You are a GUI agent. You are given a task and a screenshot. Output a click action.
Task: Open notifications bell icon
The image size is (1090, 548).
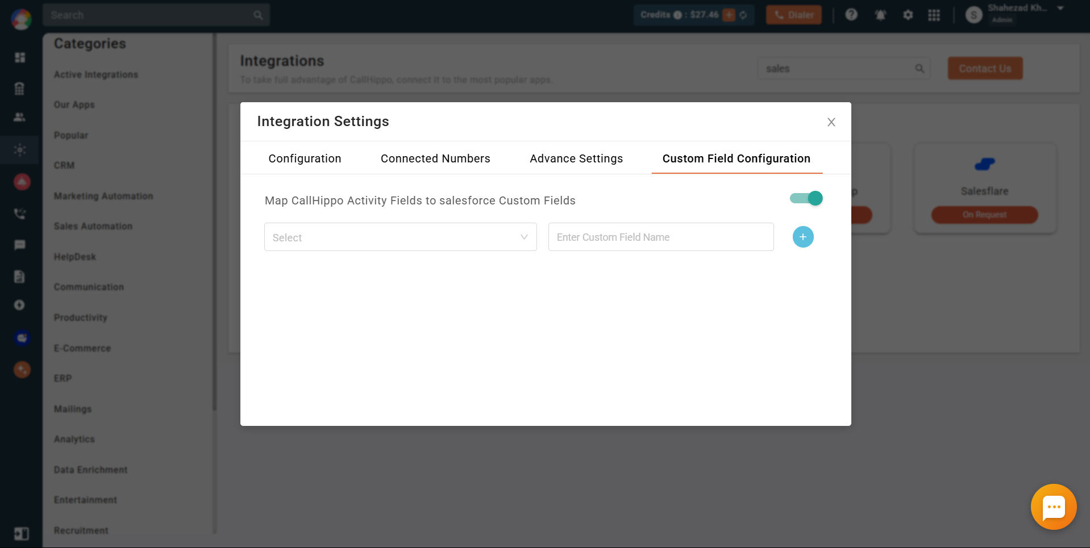coord(880,15)
